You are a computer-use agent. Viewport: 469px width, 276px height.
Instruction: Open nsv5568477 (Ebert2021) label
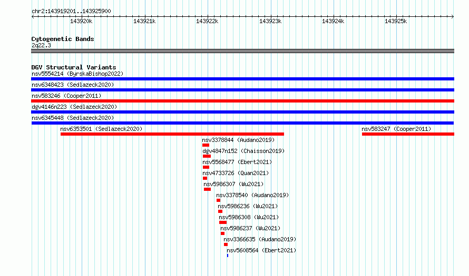(237, 162)
